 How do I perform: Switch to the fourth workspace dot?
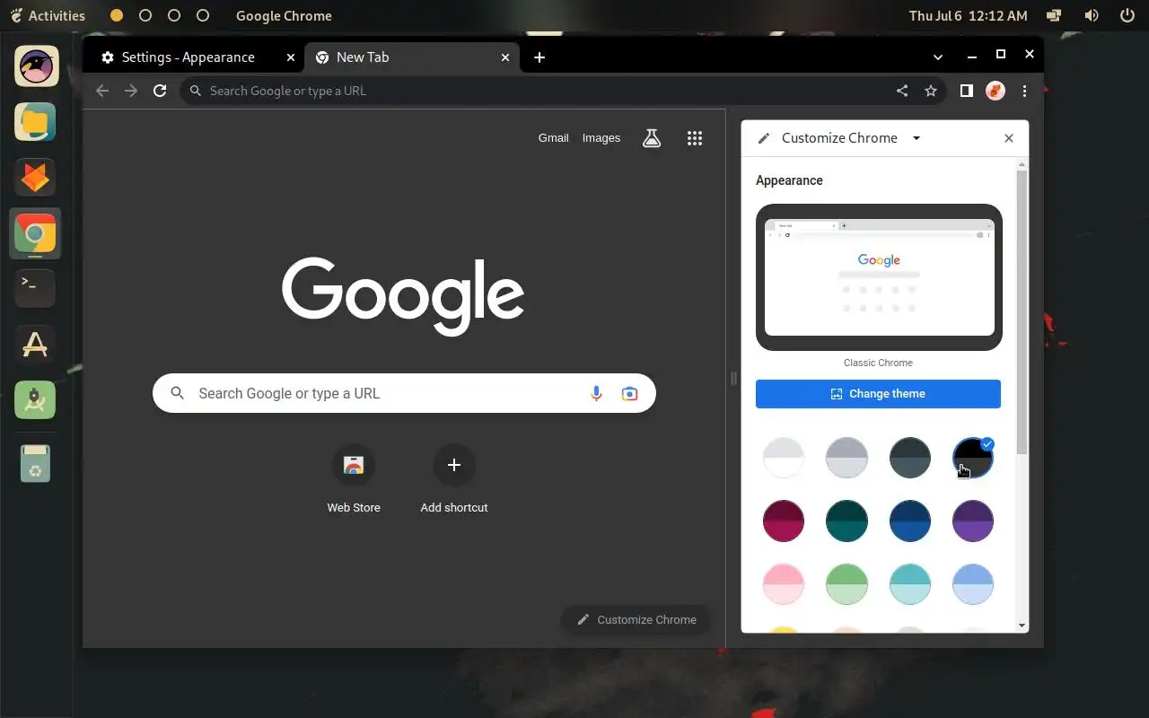[203, 15]
